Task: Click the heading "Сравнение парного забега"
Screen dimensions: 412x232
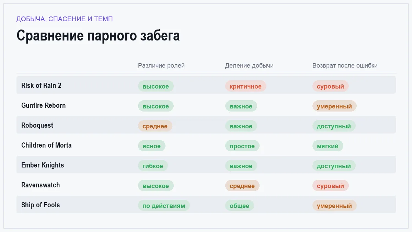Action: coord(98,36)
